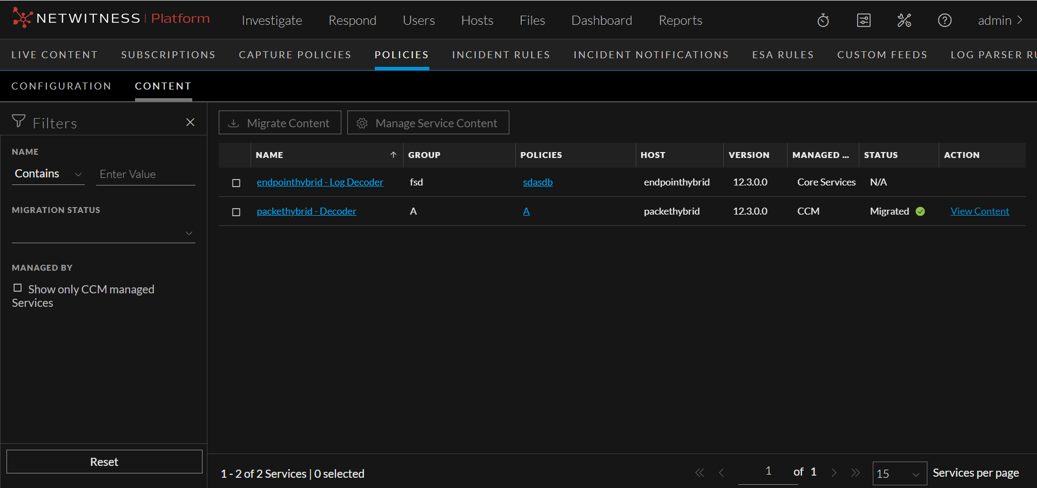Go to the next page arrow
1037x488 pixels.
point(834,473)
